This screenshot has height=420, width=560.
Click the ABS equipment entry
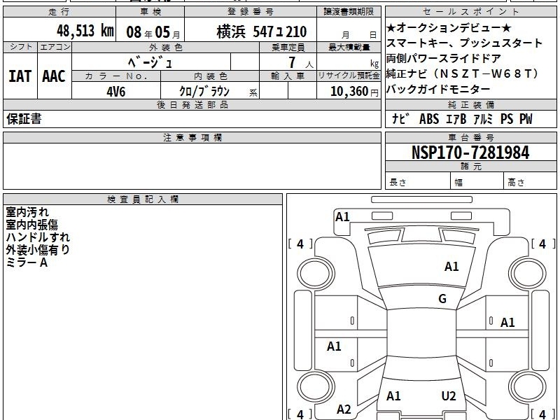click(x=429, y=118)
